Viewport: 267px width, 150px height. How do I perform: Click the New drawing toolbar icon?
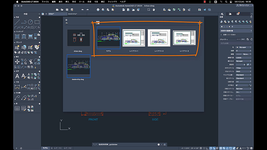pyautogui.click(x=57, y=10)
